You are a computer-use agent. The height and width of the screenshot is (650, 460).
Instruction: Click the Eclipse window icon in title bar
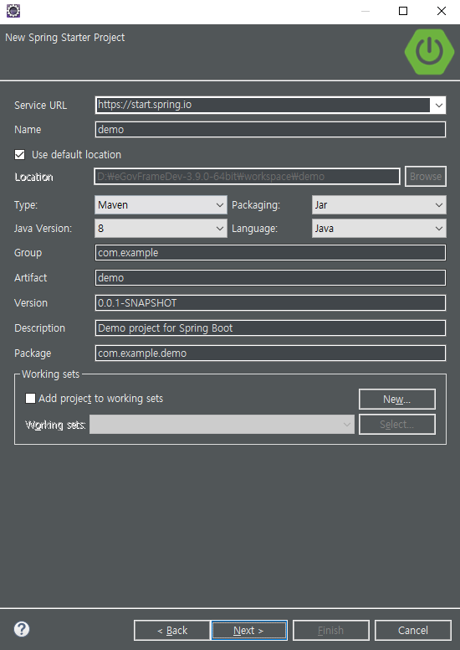13,11
